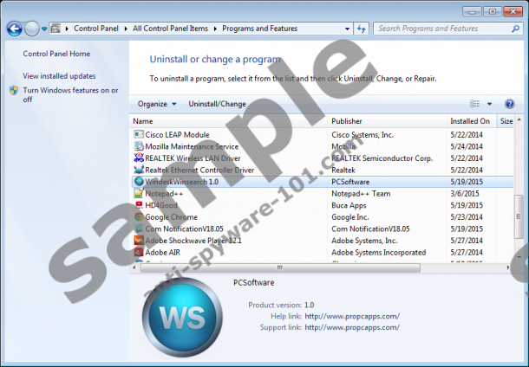The image size is (529, 367).
Task: Open the address bar history dropdown
Action: pyautogui.click(x=346, y=29)
